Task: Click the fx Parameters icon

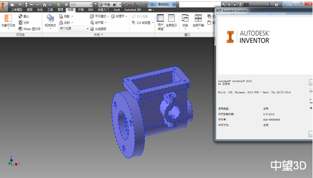Action: [135, 4]
